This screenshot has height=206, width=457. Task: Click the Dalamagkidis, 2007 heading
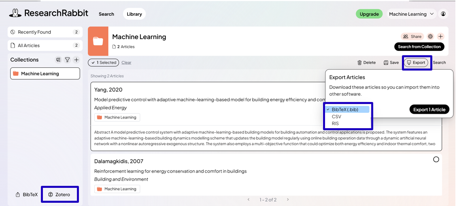[x=119, y=161]
